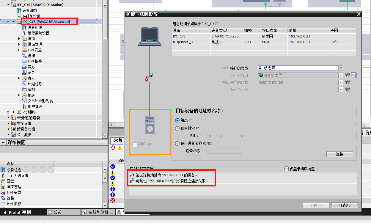Switch to Portal 视图
Viewport: 371px width, 223px height.
click(x=17, y=212)
